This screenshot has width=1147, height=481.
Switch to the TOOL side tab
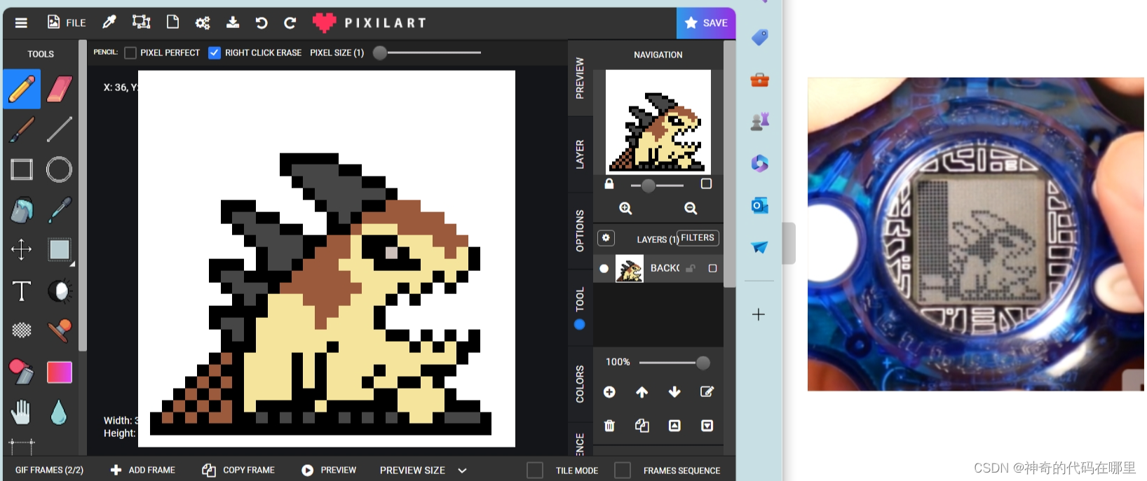coord(580,308)
